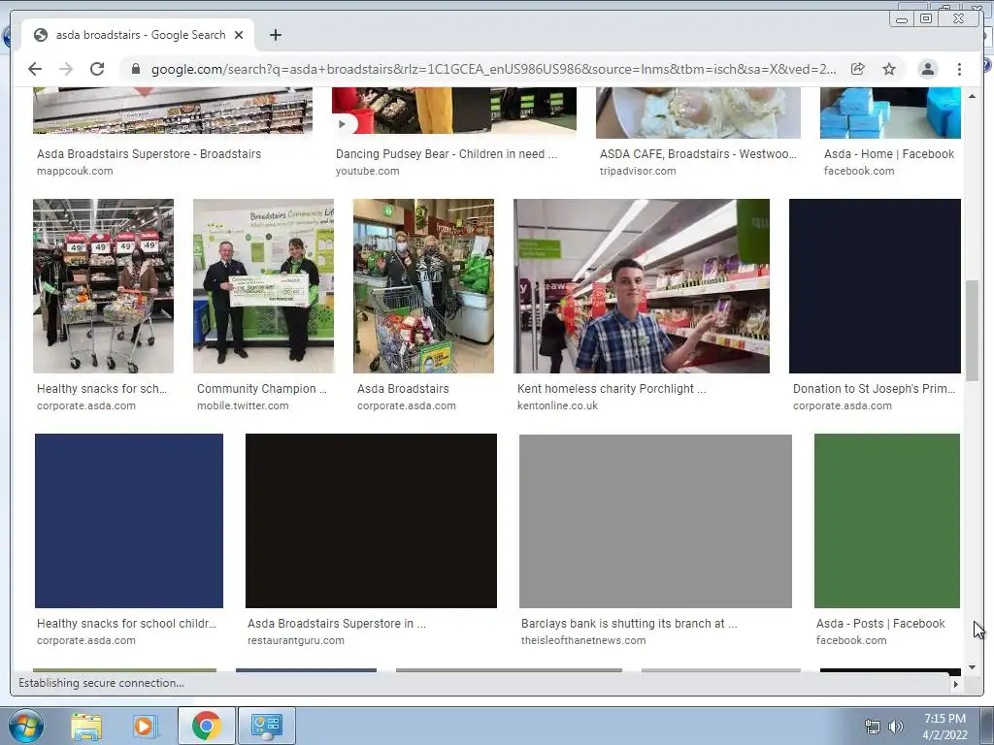Screen dimensions: 994x745
Task: Click the address bar URL
Action: click(x=493, y=69)
